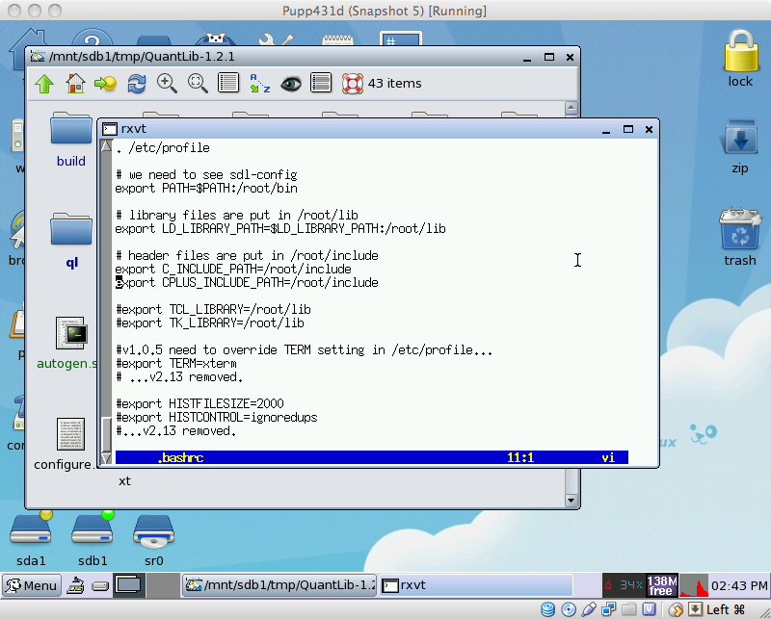
Task: Open help via the lifebuoy icon
Action: [x=352, y=84]
